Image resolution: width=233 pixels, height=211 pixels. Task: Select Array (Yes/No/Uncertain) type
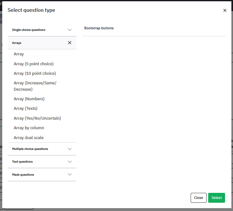click(x=37, y=118)
